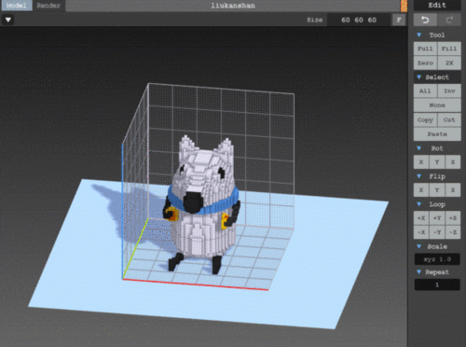The width and height of the screenshot is (466, 347).
Task: Click the F button beside Size
Action: point(399,21)
